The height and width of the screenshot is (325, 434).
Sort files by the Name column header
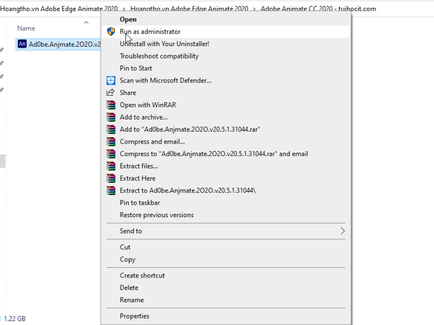coord(26,28)
